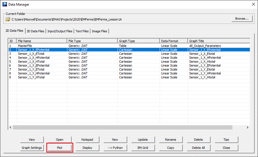Open Graph Settings
This screenshot has width=258, height=157.
[x=32, y=148]
